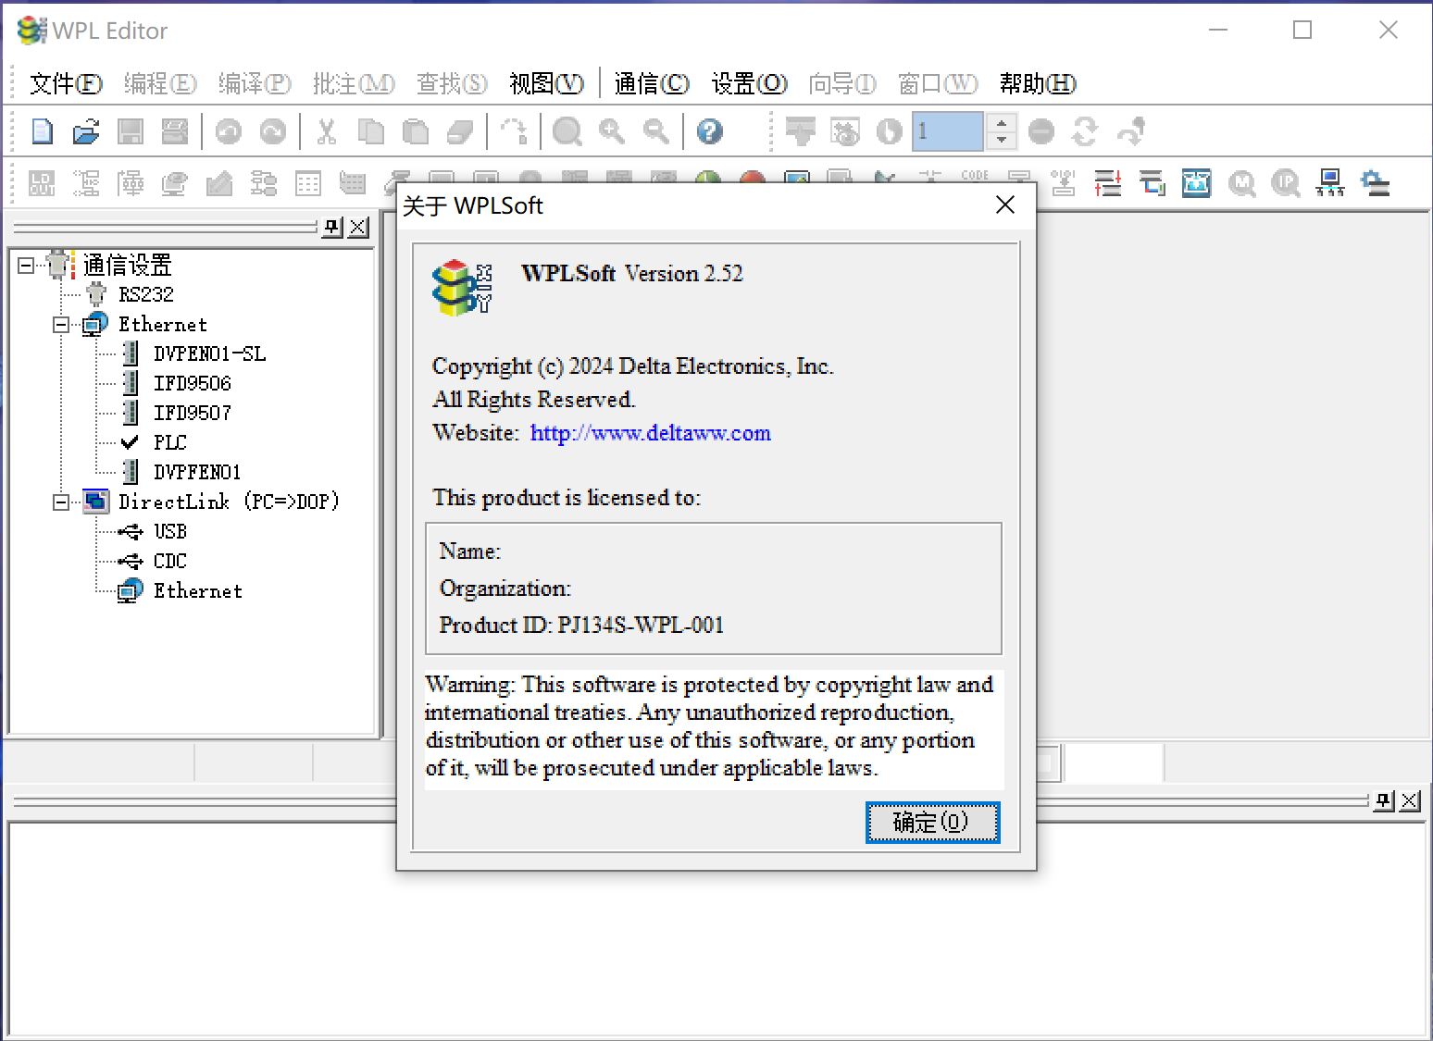1433x1041 pixels.
Task: Click the station number input field
Action: coord(946,131)
